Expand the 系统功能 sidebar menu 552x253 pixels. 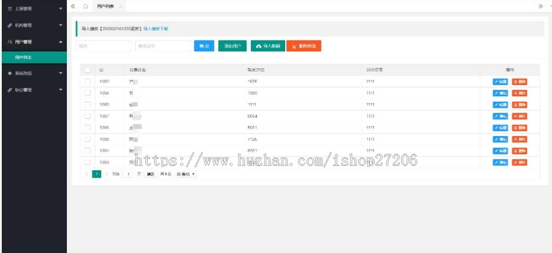click(x=34, y=73)
